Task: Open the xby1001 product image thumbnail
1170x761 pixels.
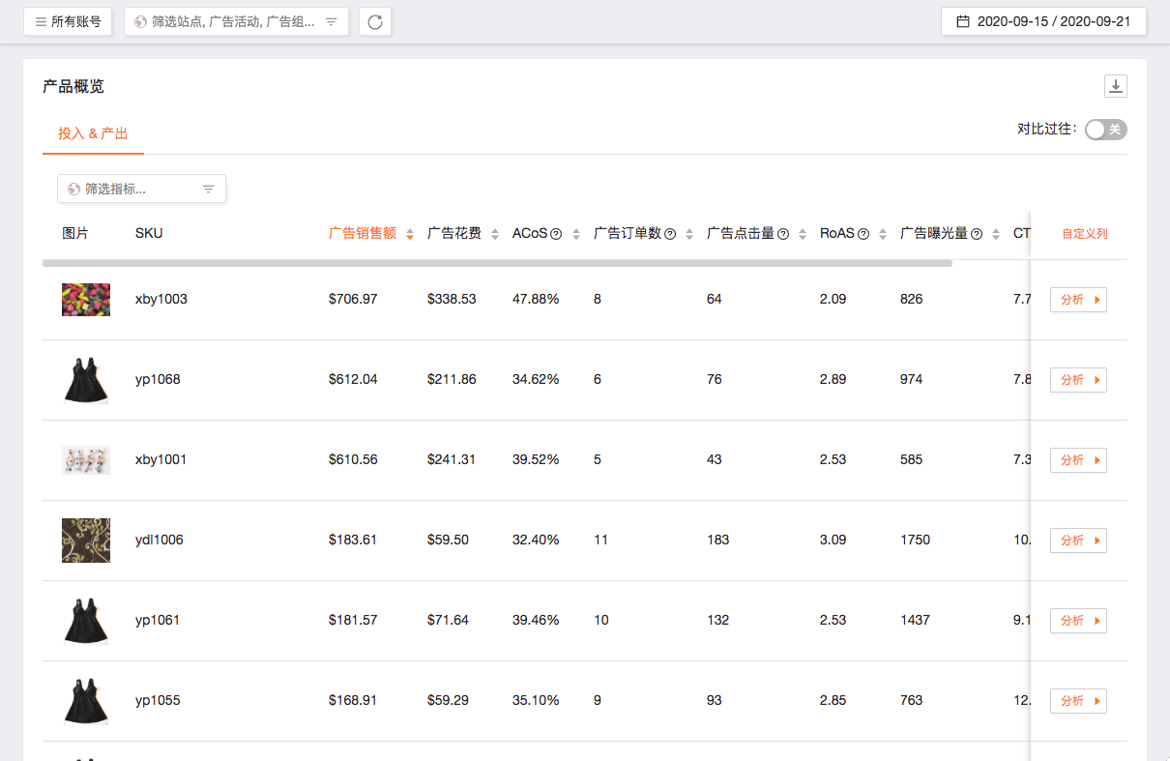Action: click(85, 460)
